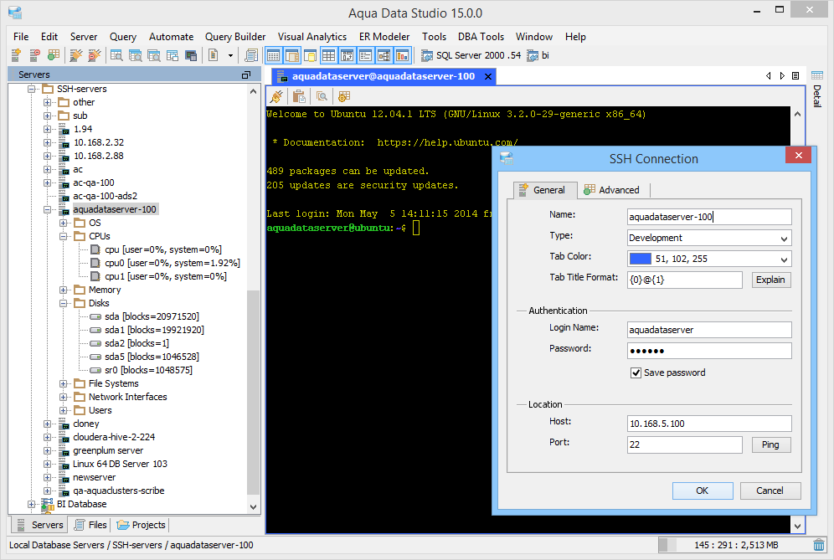The image size is (834, 560).
Task: Click the Disconnect plug icon with red badge
Action: 95,55
